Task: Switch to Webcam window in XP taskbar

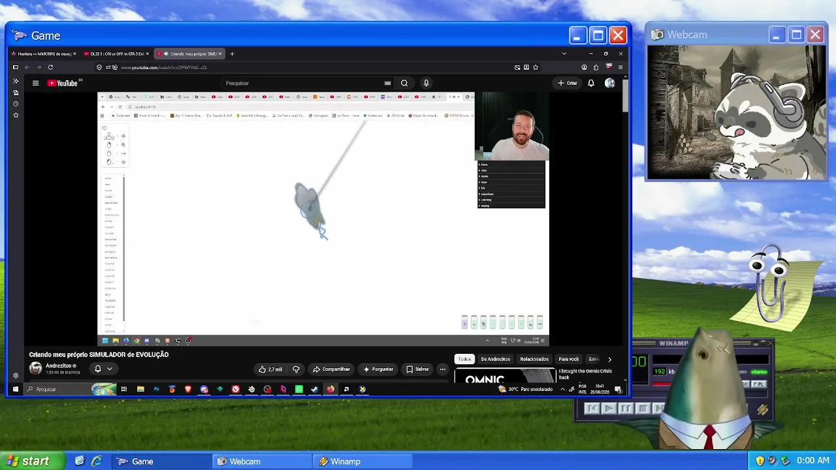Action: [x=263, y=461]
